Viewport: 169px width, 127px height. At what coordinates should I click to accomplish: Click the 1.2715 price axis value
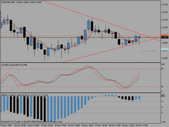[x=165, y=20]
